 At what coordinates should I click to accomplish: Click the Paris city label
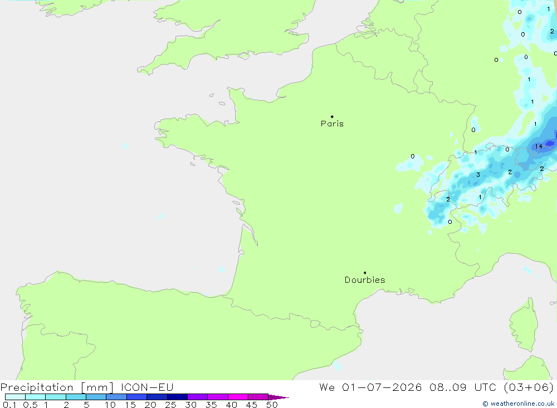[x=332, y=124]
